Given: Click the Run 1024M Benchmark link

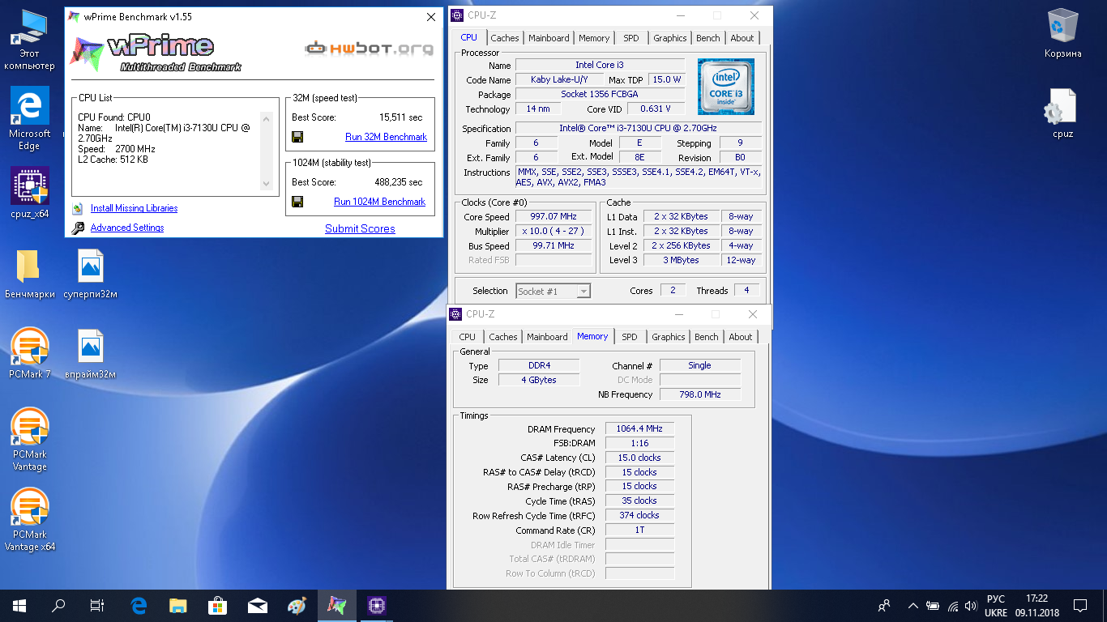Looking at the screenshot, I should click(379, 202).
